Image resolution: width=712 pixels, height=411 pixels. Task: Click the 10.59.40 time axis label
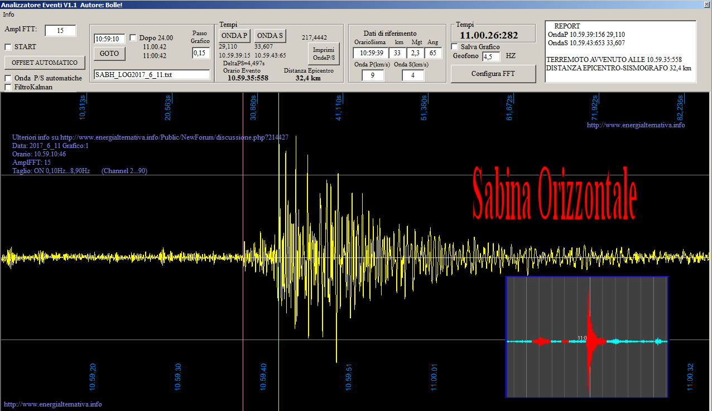click(x=263, y=377)
